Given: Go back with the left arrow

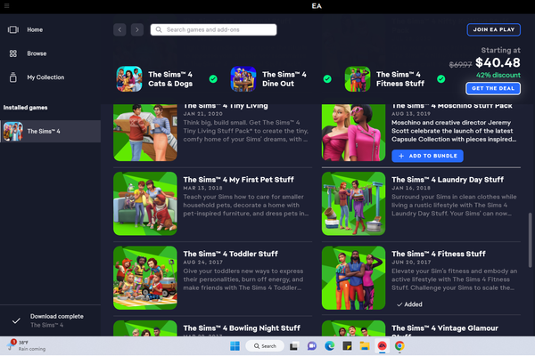Looking at the screenshot, I should pyautogui.click(x=119, y=29).
